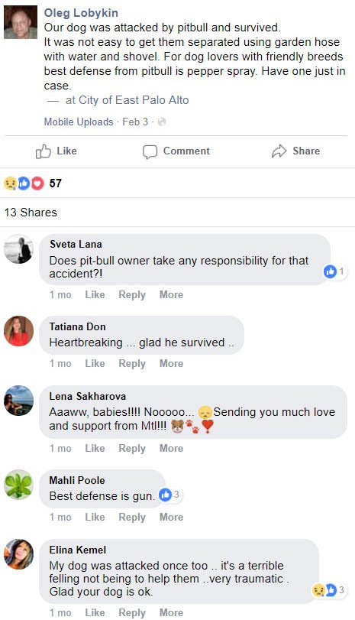
Task: Expand More options on Mahli Poole's comment
Action: 171,518
